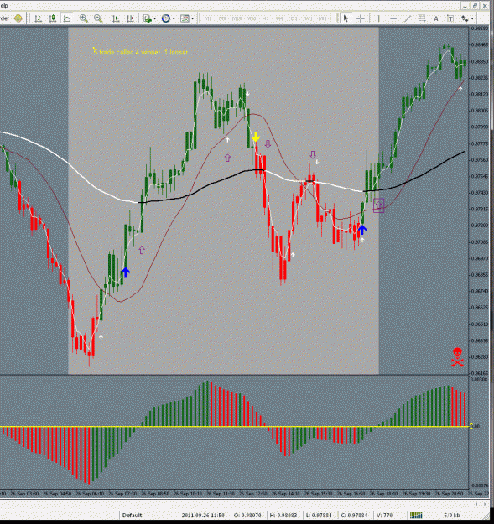Click the 2011.09.26 11:50 status field

tap(203, 515)
